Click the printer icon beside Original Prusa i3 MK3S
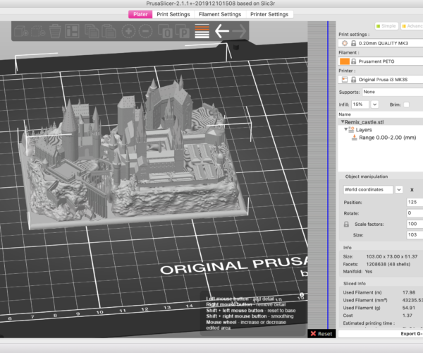This screenshot has width=423, height=353. pyautogui.click(x=345, y=79)
